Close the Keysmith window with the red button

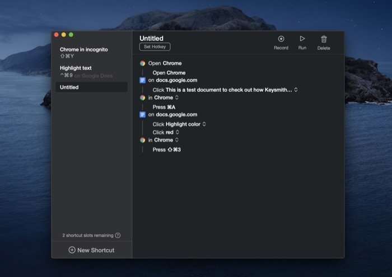click(56, 35)
